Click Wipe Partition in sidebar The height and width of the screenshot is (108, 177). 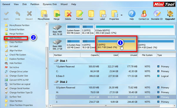point(16,101)
